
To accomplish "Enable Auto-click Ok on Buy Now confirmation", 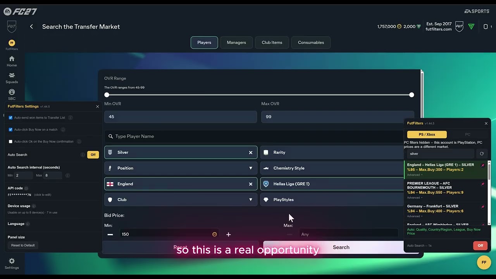I will click(x=10, y=141).
